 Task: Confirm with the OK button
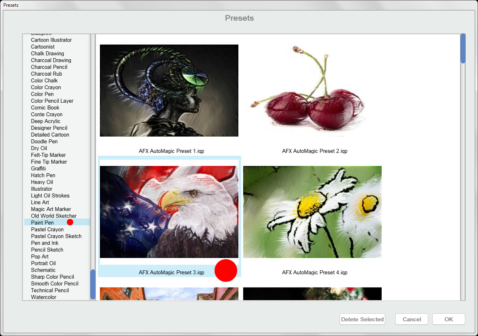[x=449, y=319]
